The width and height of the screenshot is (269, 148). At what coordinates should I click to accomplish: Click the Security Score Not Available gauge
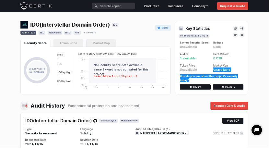[37, 70]
